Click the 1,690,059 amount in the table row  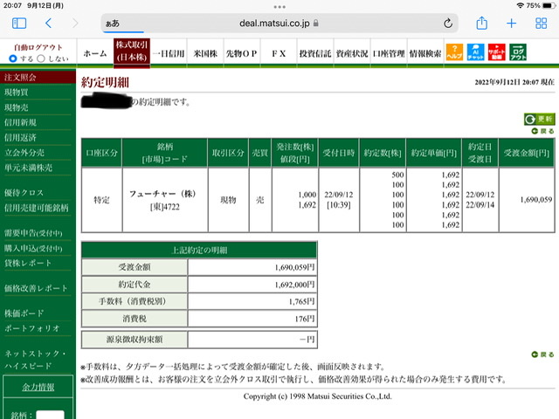click(x=535, y=200)
